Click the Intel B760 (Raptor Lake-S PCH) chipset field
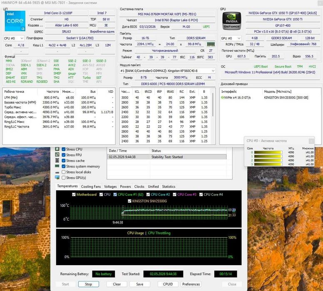This screenshot has width=323, height=291. pos(176,20)
